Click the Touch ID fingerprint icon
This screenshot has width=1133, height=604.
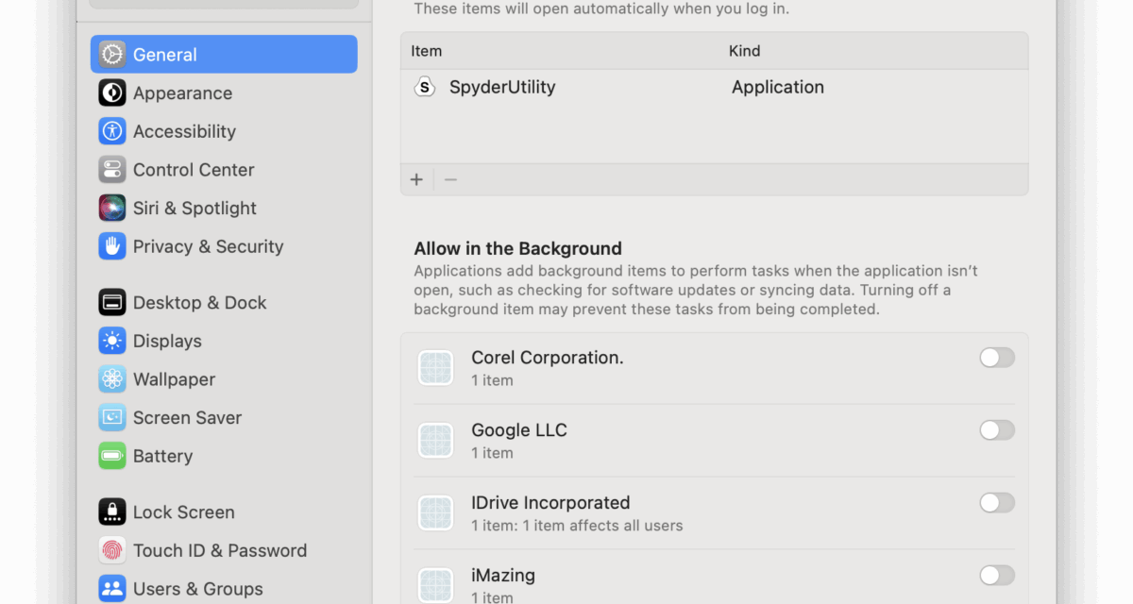[112, 550]
